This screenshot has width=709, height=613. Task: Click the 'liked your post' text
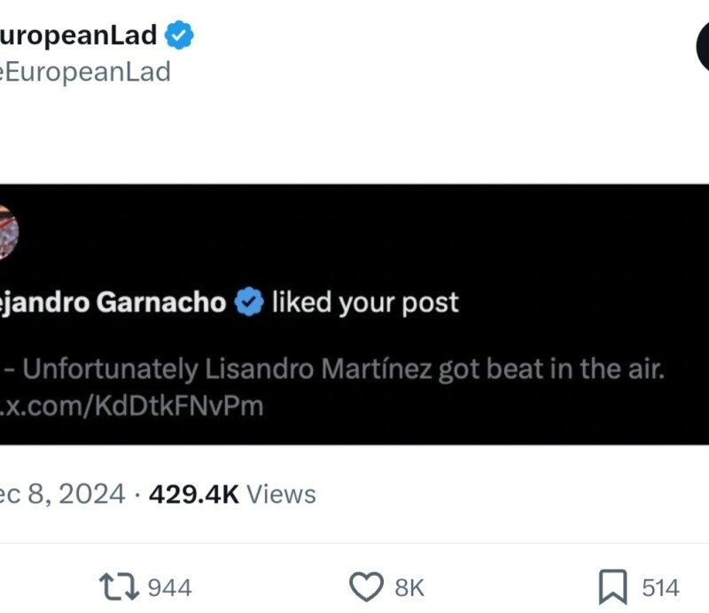365,303
